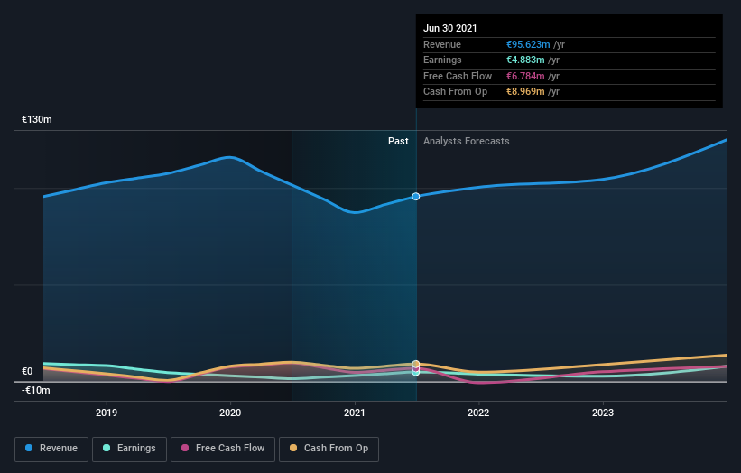Click the €6.784m free cash flow value
This screenshot has height=473, width=741.
click(x=525, y=76)
